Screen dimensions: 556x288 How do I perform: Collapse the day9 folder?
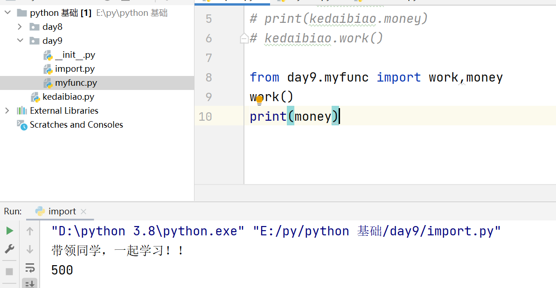tap(20, 41)
